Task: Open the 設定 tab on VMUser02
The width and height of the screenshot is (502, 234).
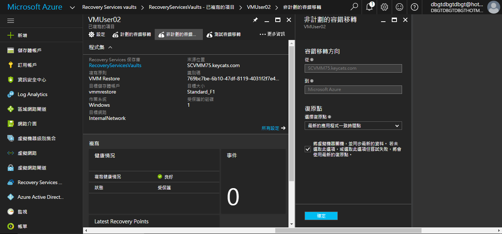Action: tap(97, 35)
